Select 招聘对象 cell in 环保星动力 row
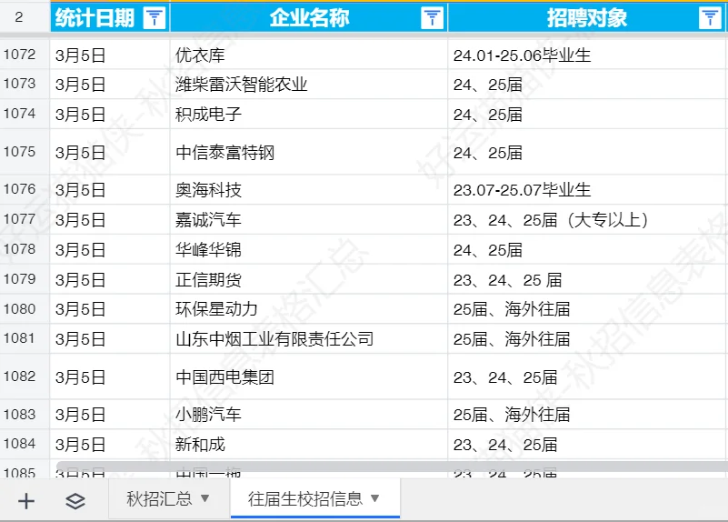This screenshot has width=728, height=522. tap(587, 309)
